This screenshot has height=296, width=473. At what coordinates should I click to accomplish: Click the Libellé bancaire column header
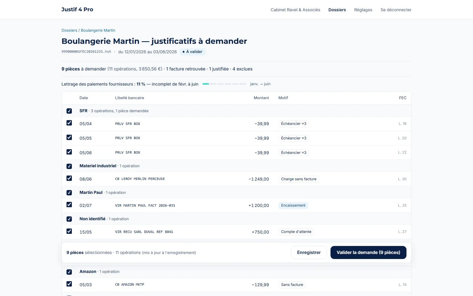(129, 98)
